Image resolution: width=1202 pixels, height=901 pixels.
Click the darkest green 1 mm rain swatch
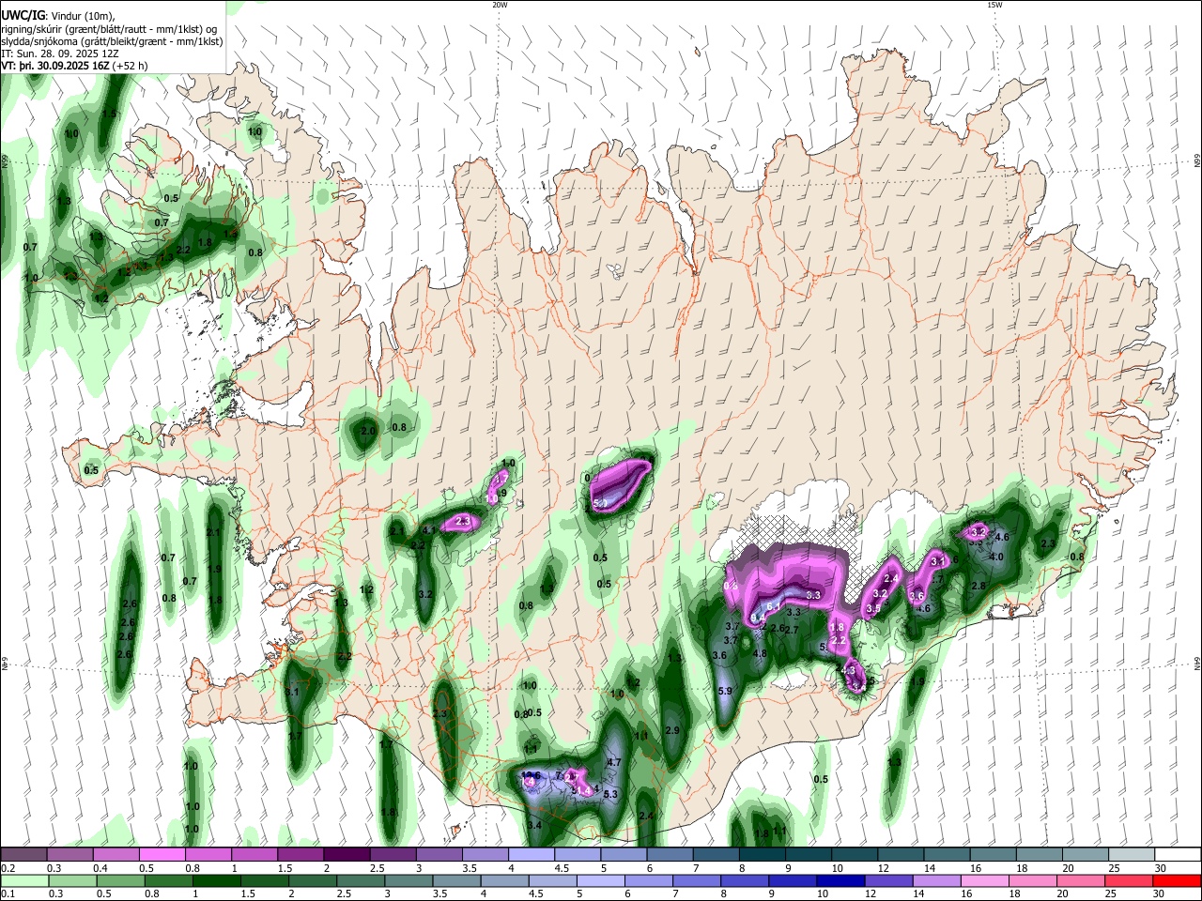pos(215,880)
